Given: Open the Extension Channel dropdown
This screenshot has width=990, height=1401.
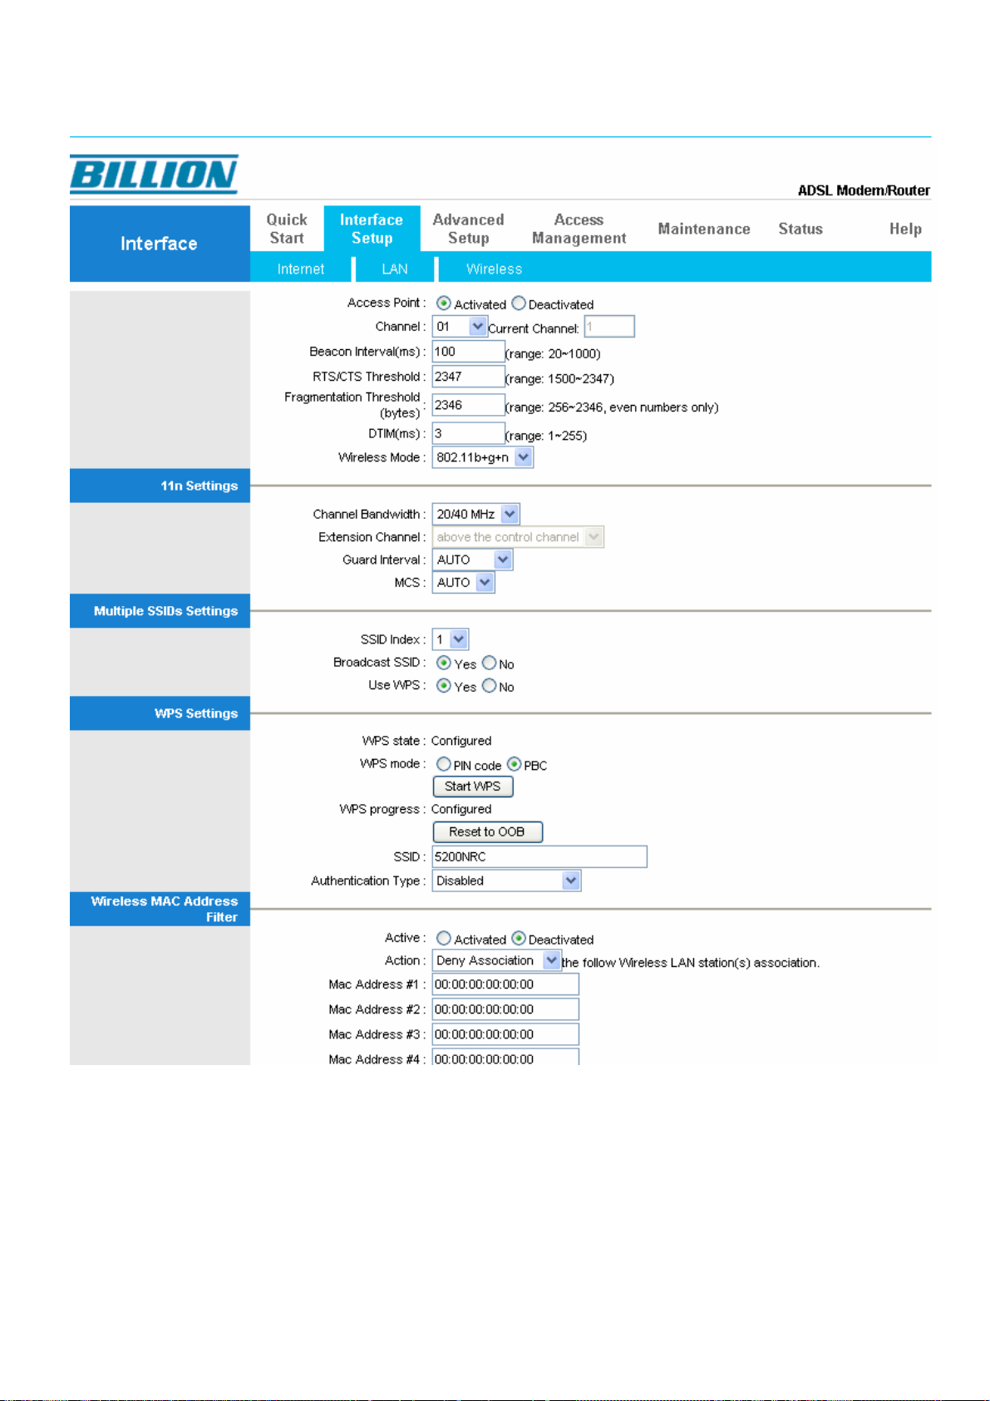Looking at the screenshot, I should pos(518,537).
